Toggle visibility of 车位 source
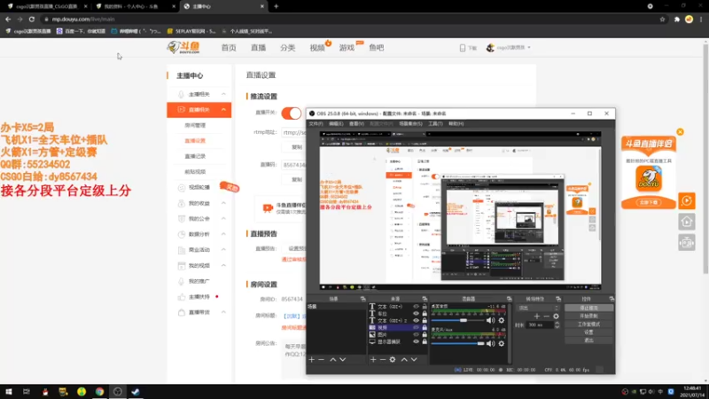This screenshot has height=399, width=709. (x=416, y=314)
